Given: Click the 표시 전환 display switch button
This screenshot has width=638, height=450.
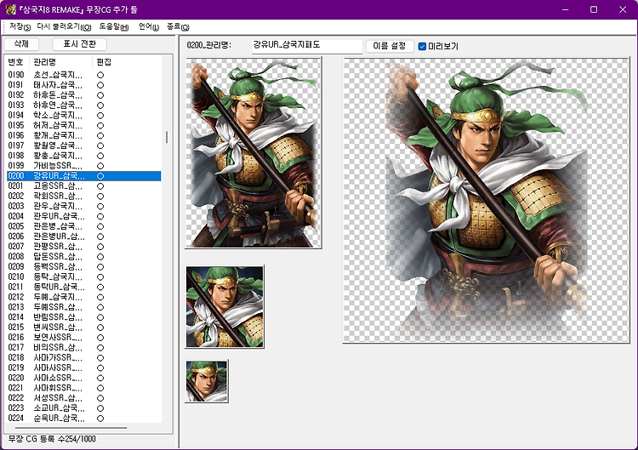Looking at the screenshot, I should (x=80, y=44).
